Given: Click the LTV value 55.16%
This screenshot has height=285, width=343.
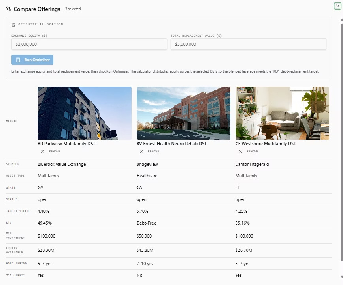Looking at the screenshot, I should pos(242,223).
